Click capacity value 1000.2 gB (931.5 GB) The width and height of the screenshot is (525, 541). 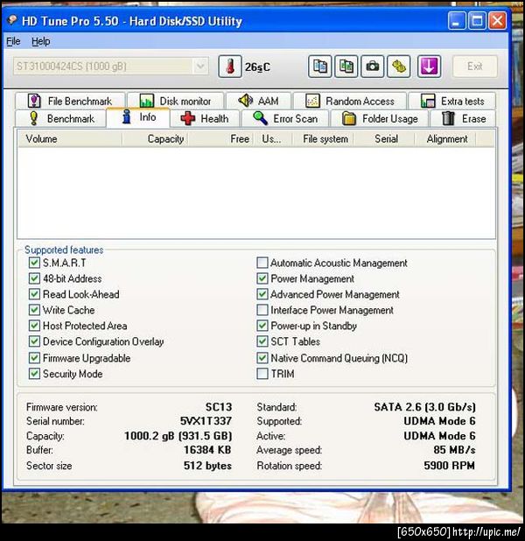point(178,436)
